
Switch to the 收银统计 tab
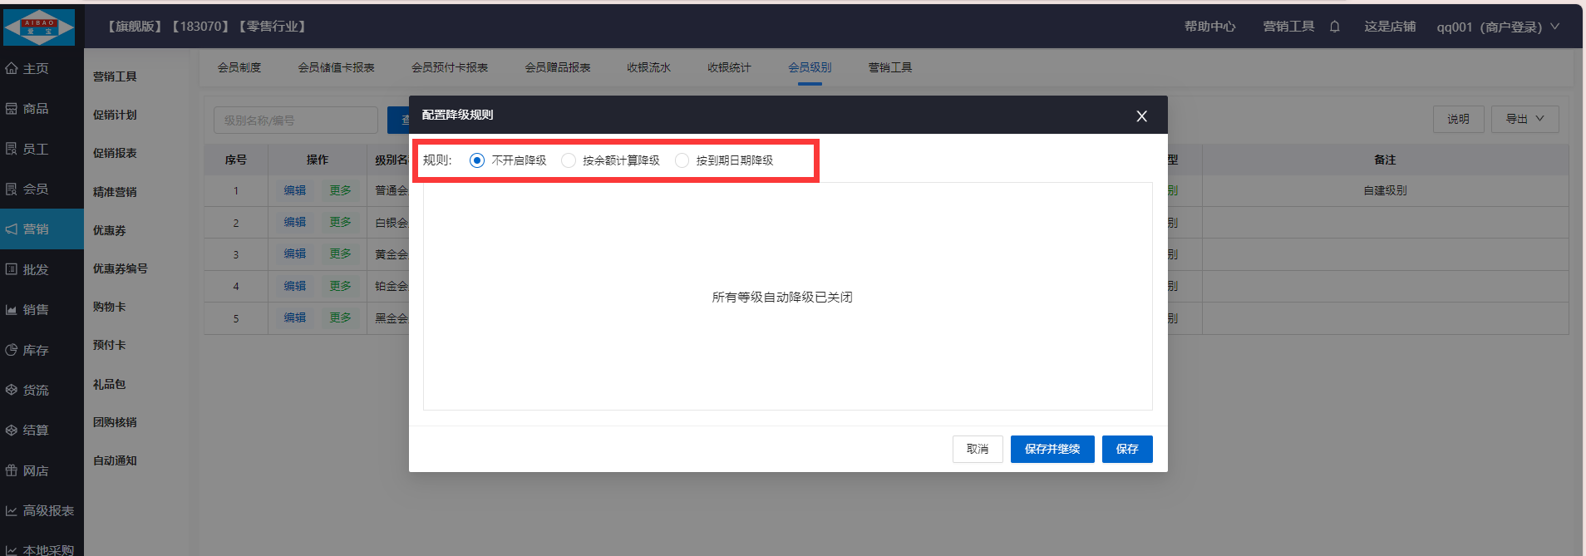729,67
